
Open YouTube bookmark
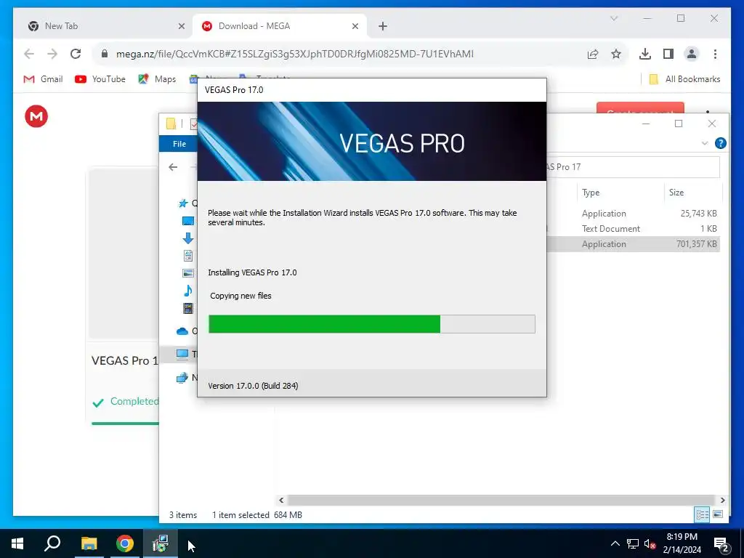pos(100,79)
